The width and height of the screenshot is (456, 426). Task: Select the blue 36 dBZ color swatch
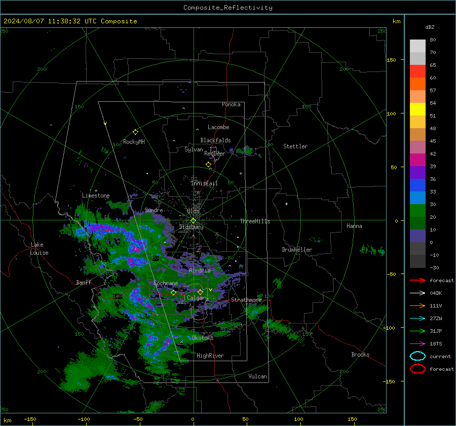click(x=417, y=185)
